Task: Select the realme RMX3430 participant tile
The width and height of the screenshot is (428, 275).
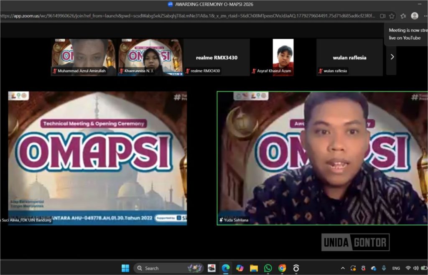Action: click(x=217, y=57)
